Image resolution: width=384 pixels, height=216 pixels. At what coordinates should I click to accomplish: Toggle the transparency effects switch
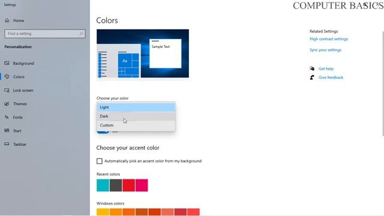[103, 132]
